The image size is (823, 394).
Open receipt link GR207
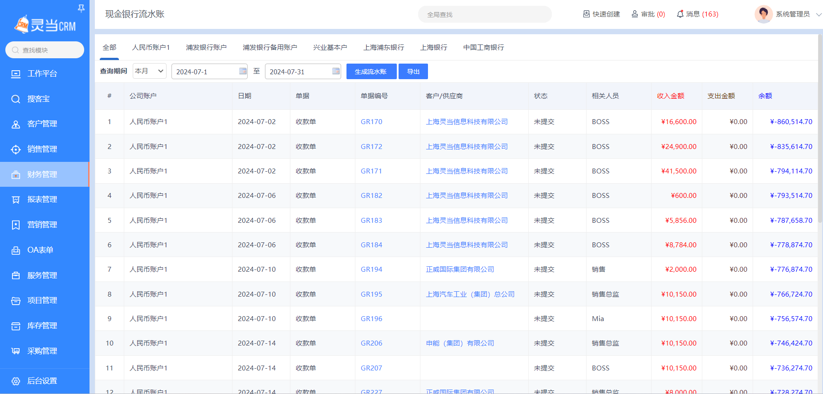[x=371, y=368]
